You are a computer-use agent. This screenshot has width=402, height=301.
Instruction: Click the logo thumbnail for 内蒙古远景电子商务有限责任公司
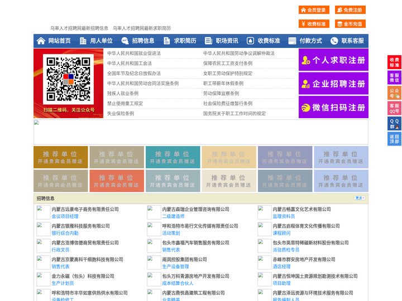pos(44,212)
